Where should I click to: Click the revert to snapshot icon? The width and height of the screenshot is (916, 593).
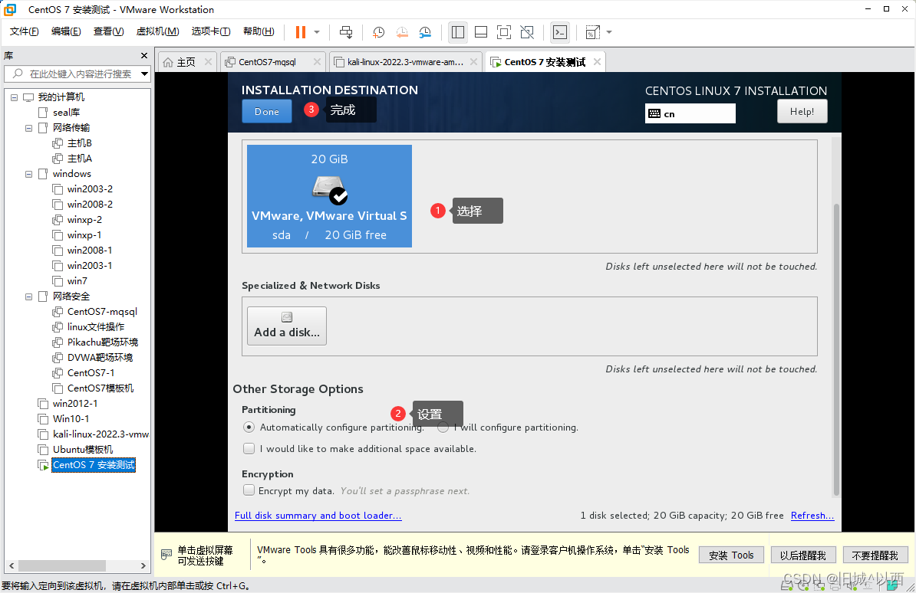click(x=402, y=32)
